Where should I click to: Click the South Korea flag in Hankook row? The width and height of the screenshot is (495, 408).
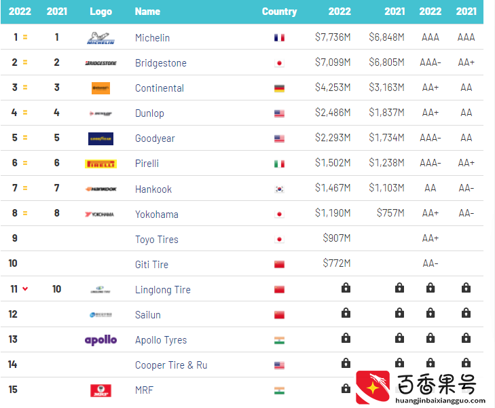tap(279, 189)
